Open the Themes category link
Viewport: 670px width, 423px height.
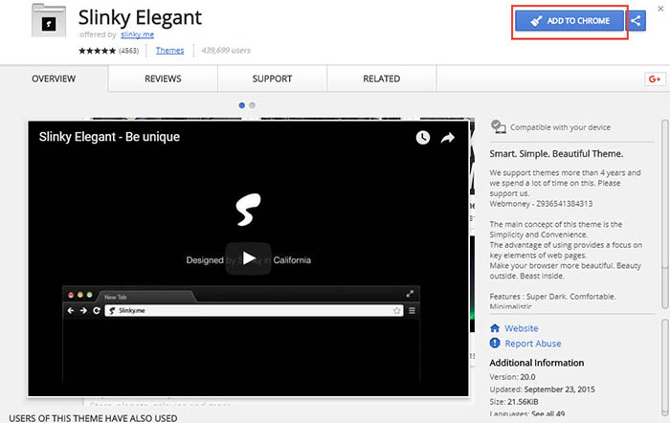coord(169,51)
